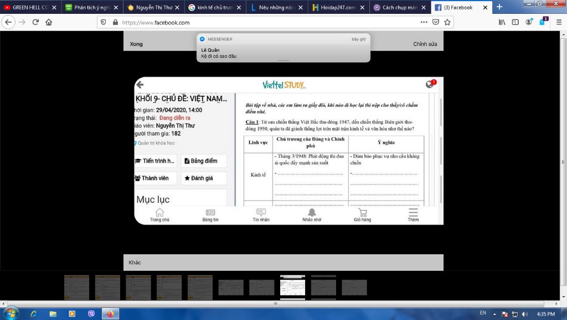Close the Hoidap247.com tab
Screen dimensions: 567x320
[362, 7]
